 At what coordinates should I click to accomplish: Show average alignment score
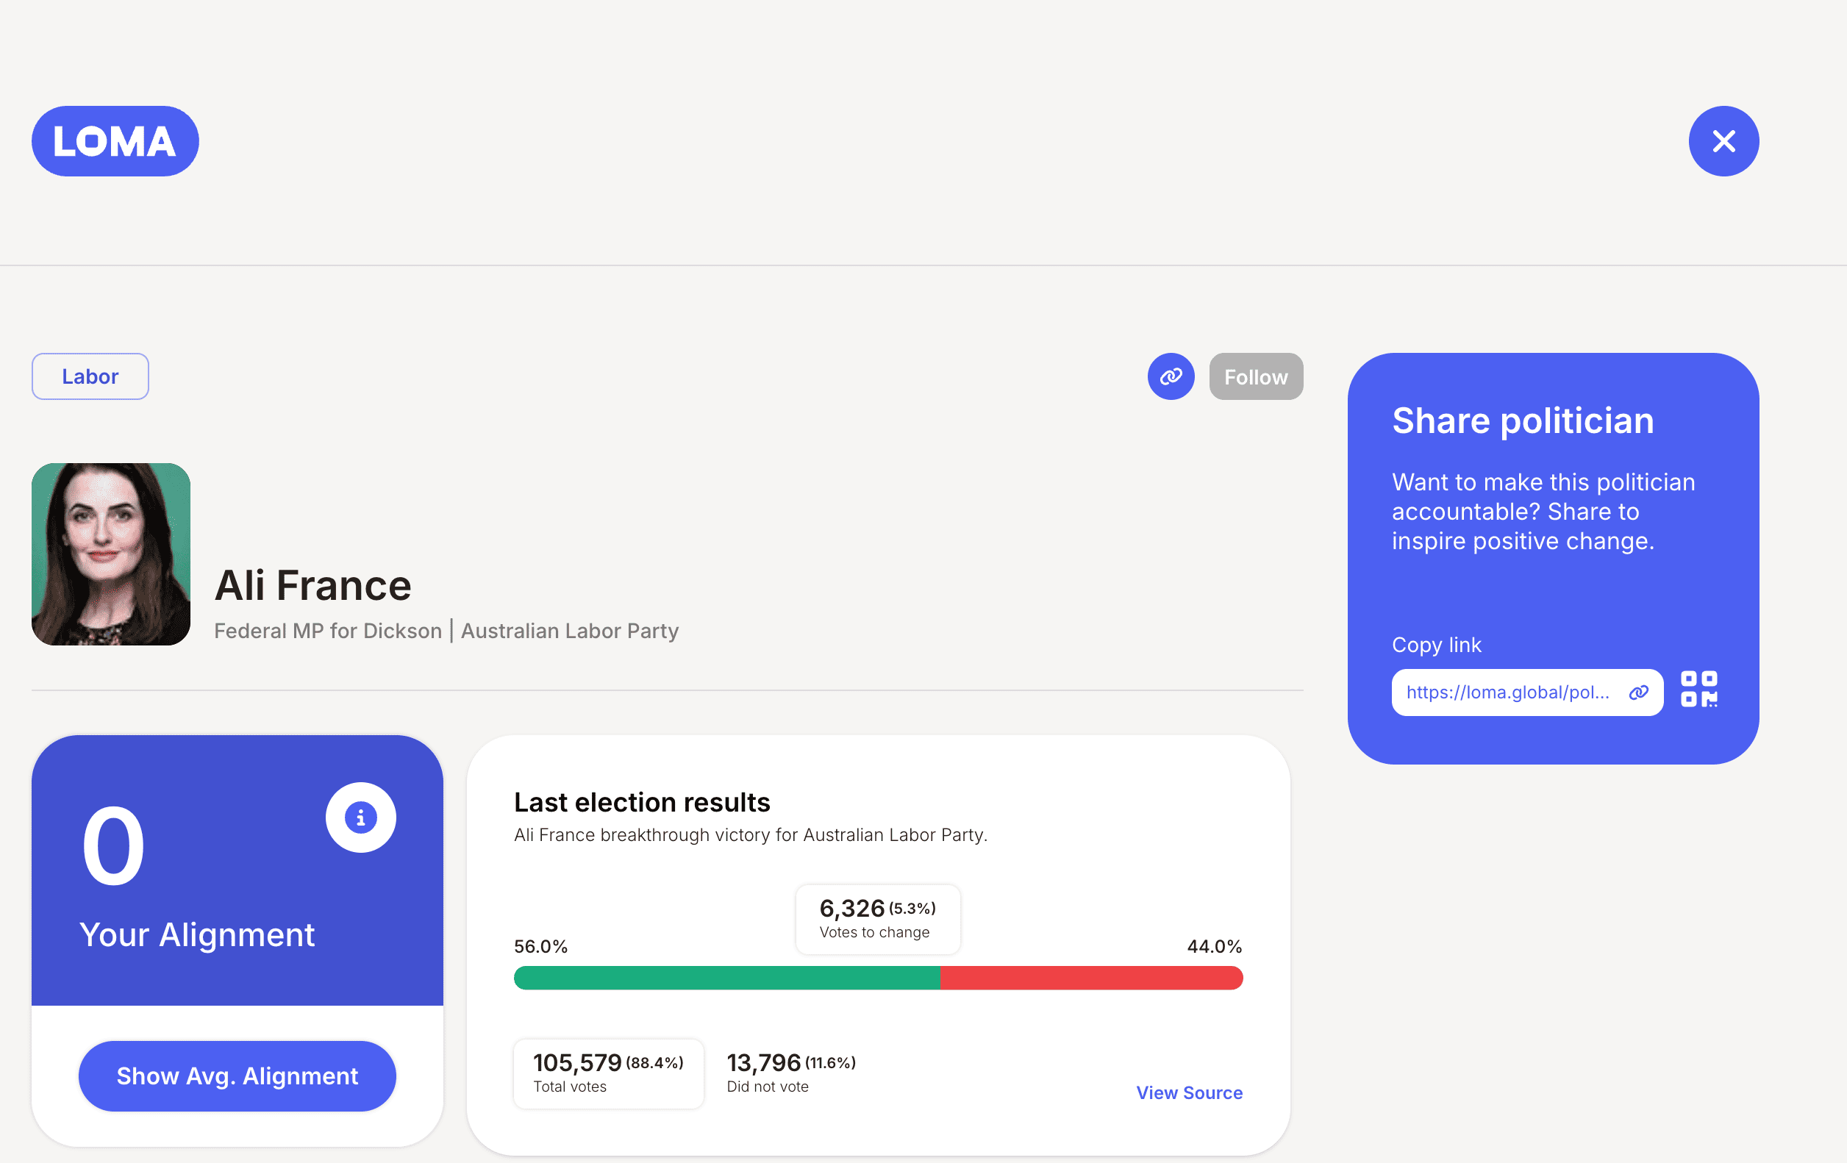pyautogui.click(x=237, y=1076)
